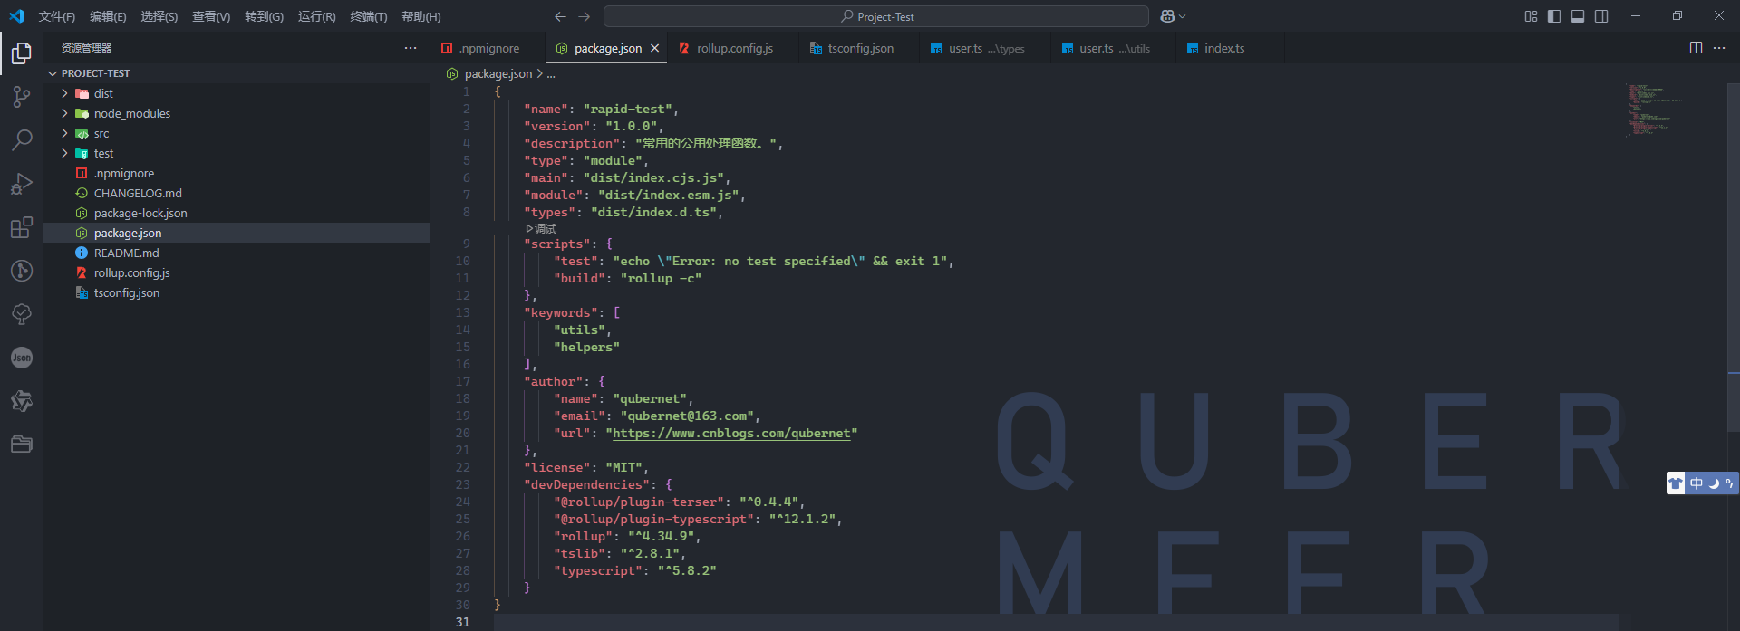Click the breadcrumb ellipsis after package.json

551,74
